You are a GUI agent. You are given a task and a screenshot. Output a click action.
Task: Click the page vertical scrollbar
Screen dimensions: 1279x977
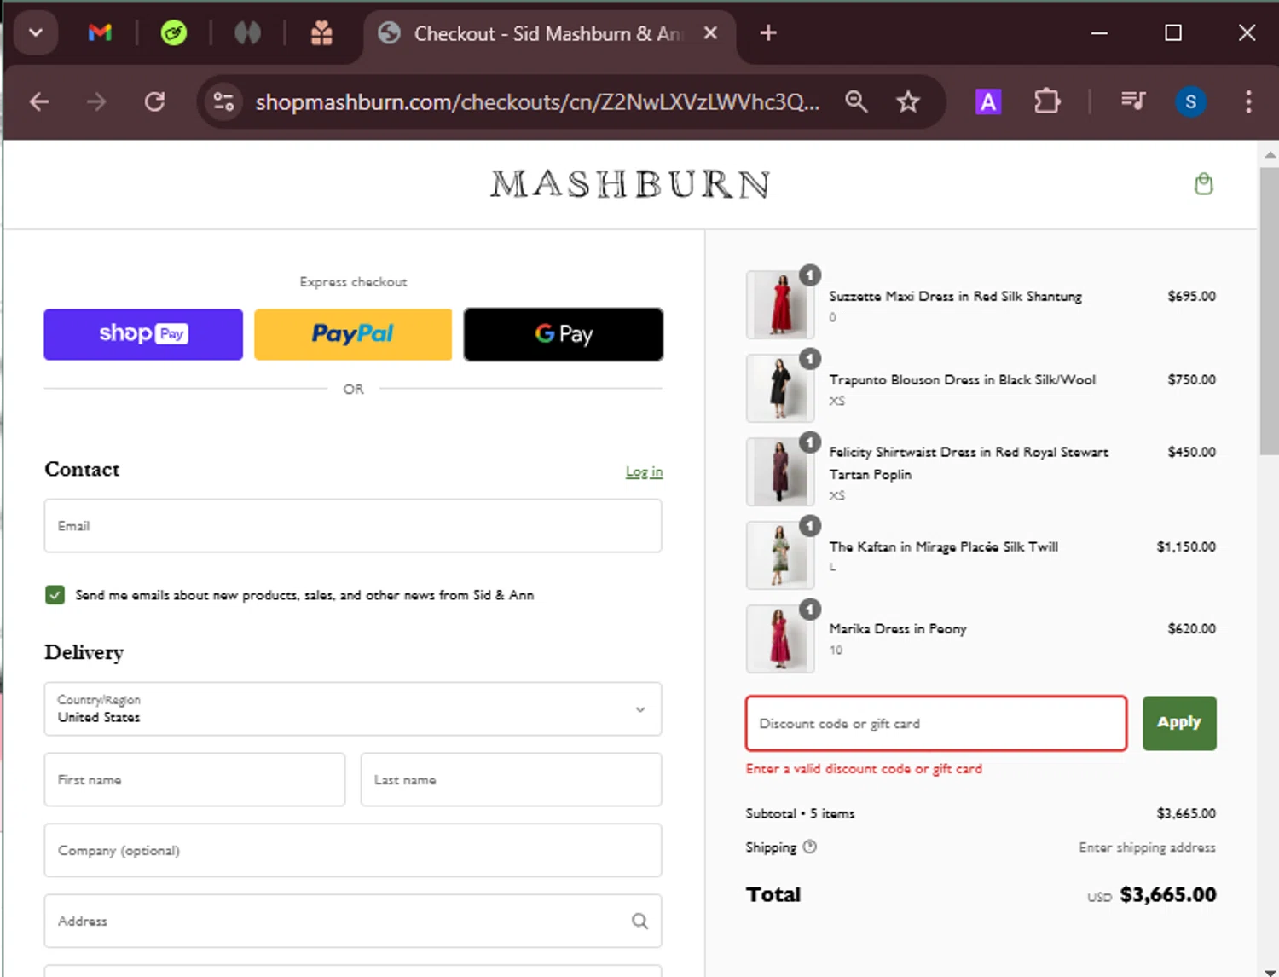pyautogui.click(x=1269, y=311)
